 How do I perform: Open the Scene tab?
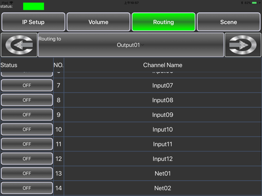(x=229, y=22)
